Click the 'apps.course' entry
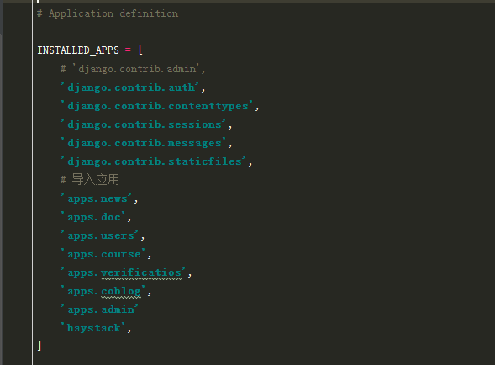The height and width of the screenshot is (365, 495). pos(103,254)
